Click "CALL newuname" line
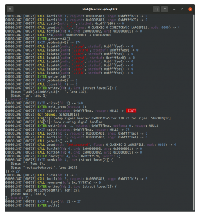 click(x=53, y=183)
